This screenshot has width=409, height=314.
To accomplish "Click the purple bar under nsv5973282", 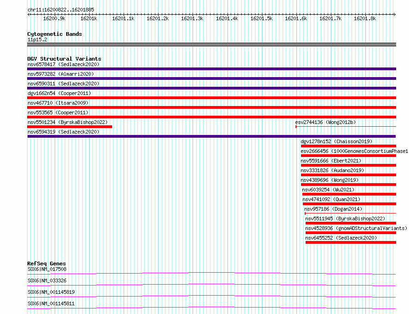I will [211, 78].
